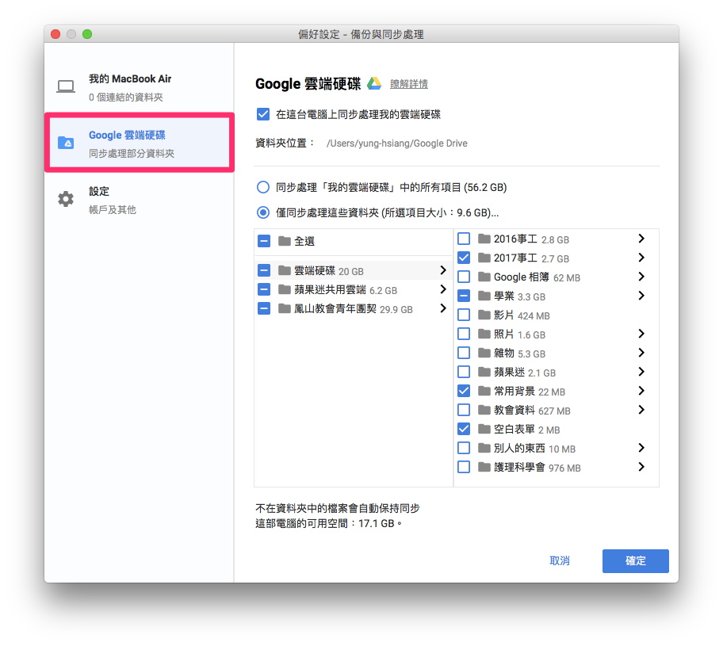Check the 影片 424 MB checkbox
The width and height of the screenshot is (723, 646).
464,315
